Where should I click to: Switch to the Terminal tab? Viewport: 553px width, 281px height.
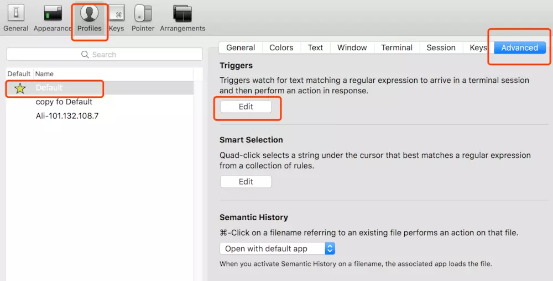click(397, 47)
